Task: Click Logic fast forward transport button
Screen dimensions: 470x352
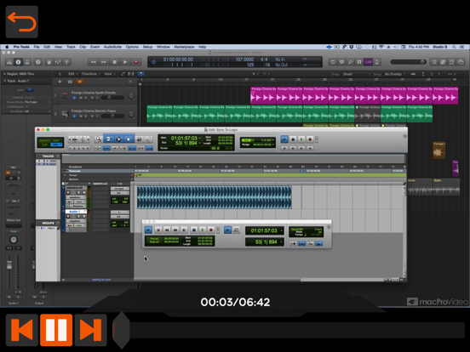Action: 104,62
